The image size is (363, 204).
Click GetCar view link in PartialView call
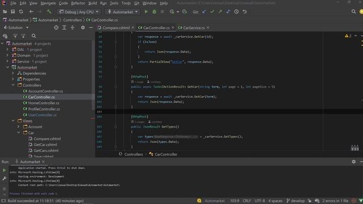(x=177, y=62)
